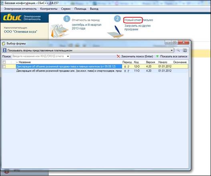Open the Электронная отчетность menu
The image size is (211, 176).
click(20, 9)
